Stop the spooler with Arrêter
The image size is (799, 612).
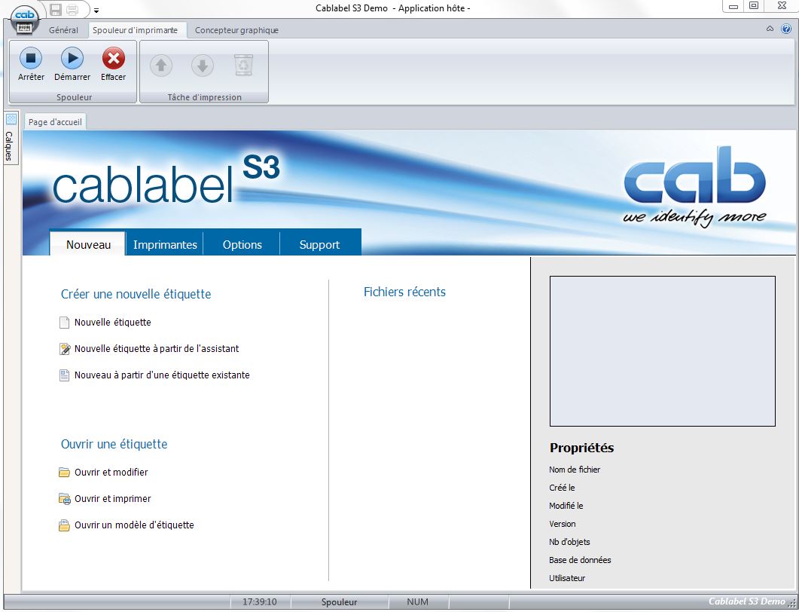point(31,64)
